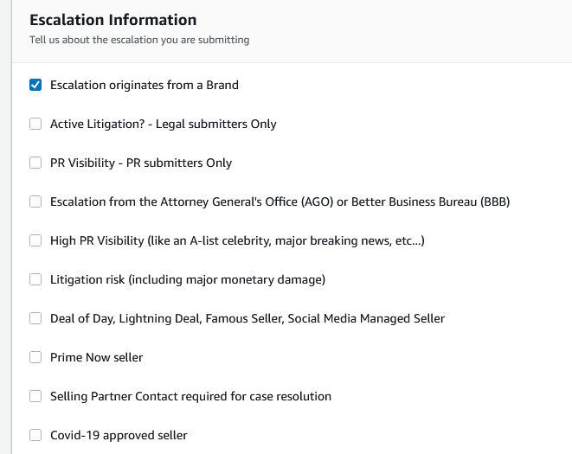Check the Attorney General's Office escalation box
This screenshot has width=572, height=454.
pos(35,201)
